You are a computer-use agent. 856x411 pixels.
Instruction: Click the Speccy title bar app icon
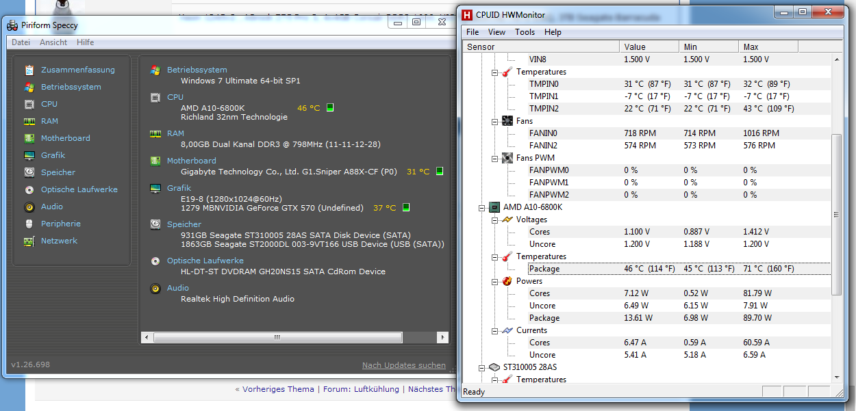click(x=12, y=25)
